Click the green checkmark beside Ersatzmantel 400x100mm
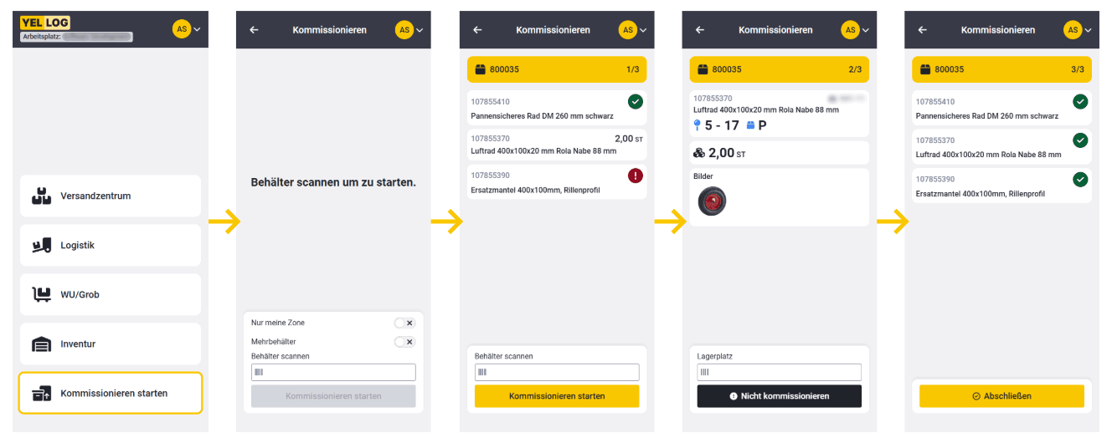Screen dimensions: 1112x443 (1080, 179)
